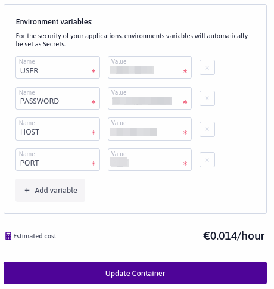Viewport: 274px width, 289px height.
Task: Click the Update Container button
Action: (x=135, y=273)
